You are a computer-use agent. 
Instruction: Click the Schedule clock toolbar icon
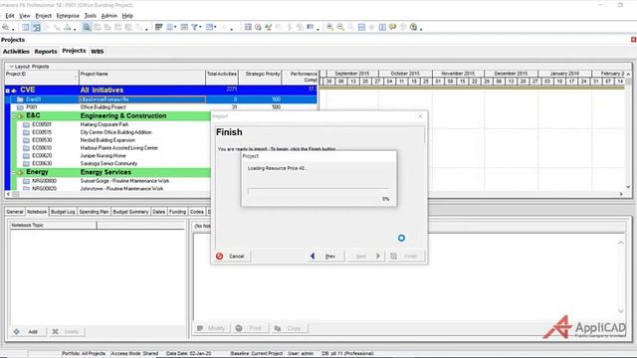click(258, 27)
